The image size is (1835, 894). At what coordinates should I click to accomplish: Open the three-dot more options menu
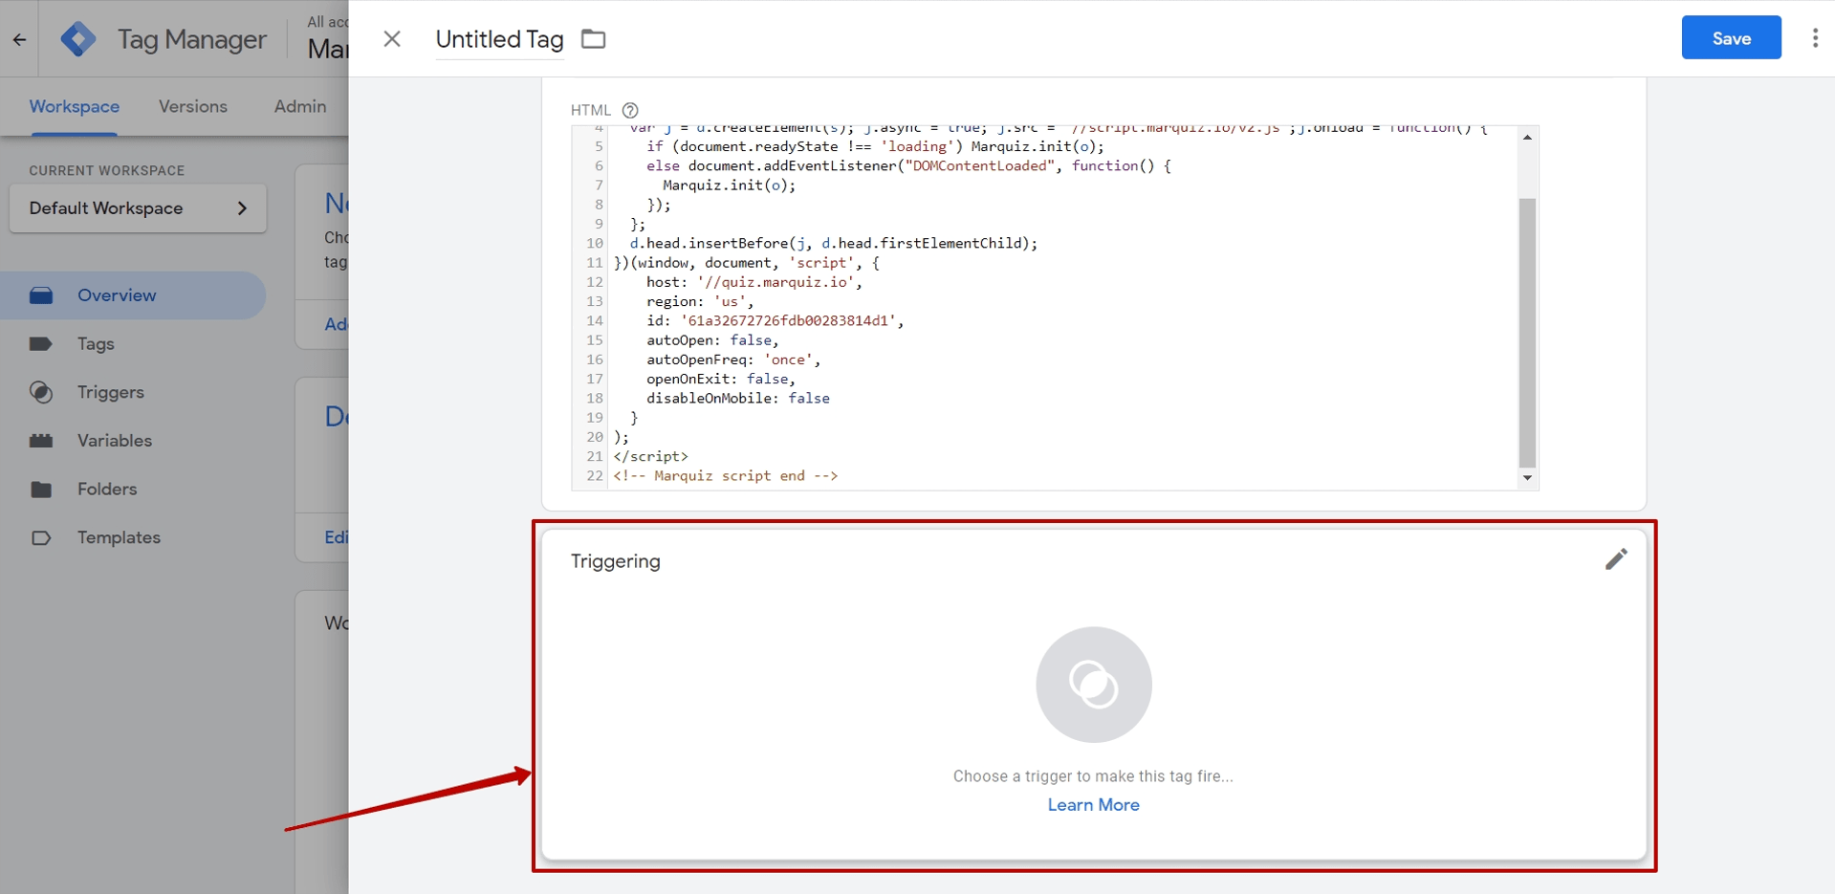(1814, 38)
